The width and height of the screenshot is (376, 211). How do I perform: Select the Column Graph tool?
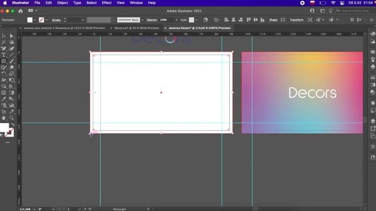(x=11, y=105)
